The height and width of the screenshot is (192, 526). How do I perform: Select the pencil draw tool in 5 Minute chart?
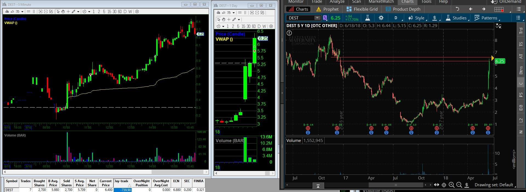(x=73, y=11)
